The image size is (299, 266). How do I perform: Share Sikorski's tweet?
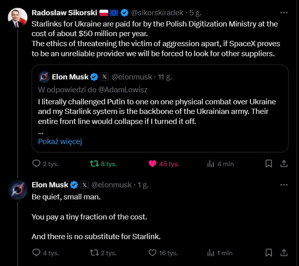point(283,164)
